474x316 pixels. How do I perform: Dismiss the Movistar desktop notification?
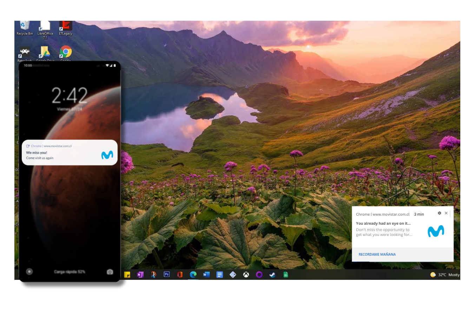(446, 213)
